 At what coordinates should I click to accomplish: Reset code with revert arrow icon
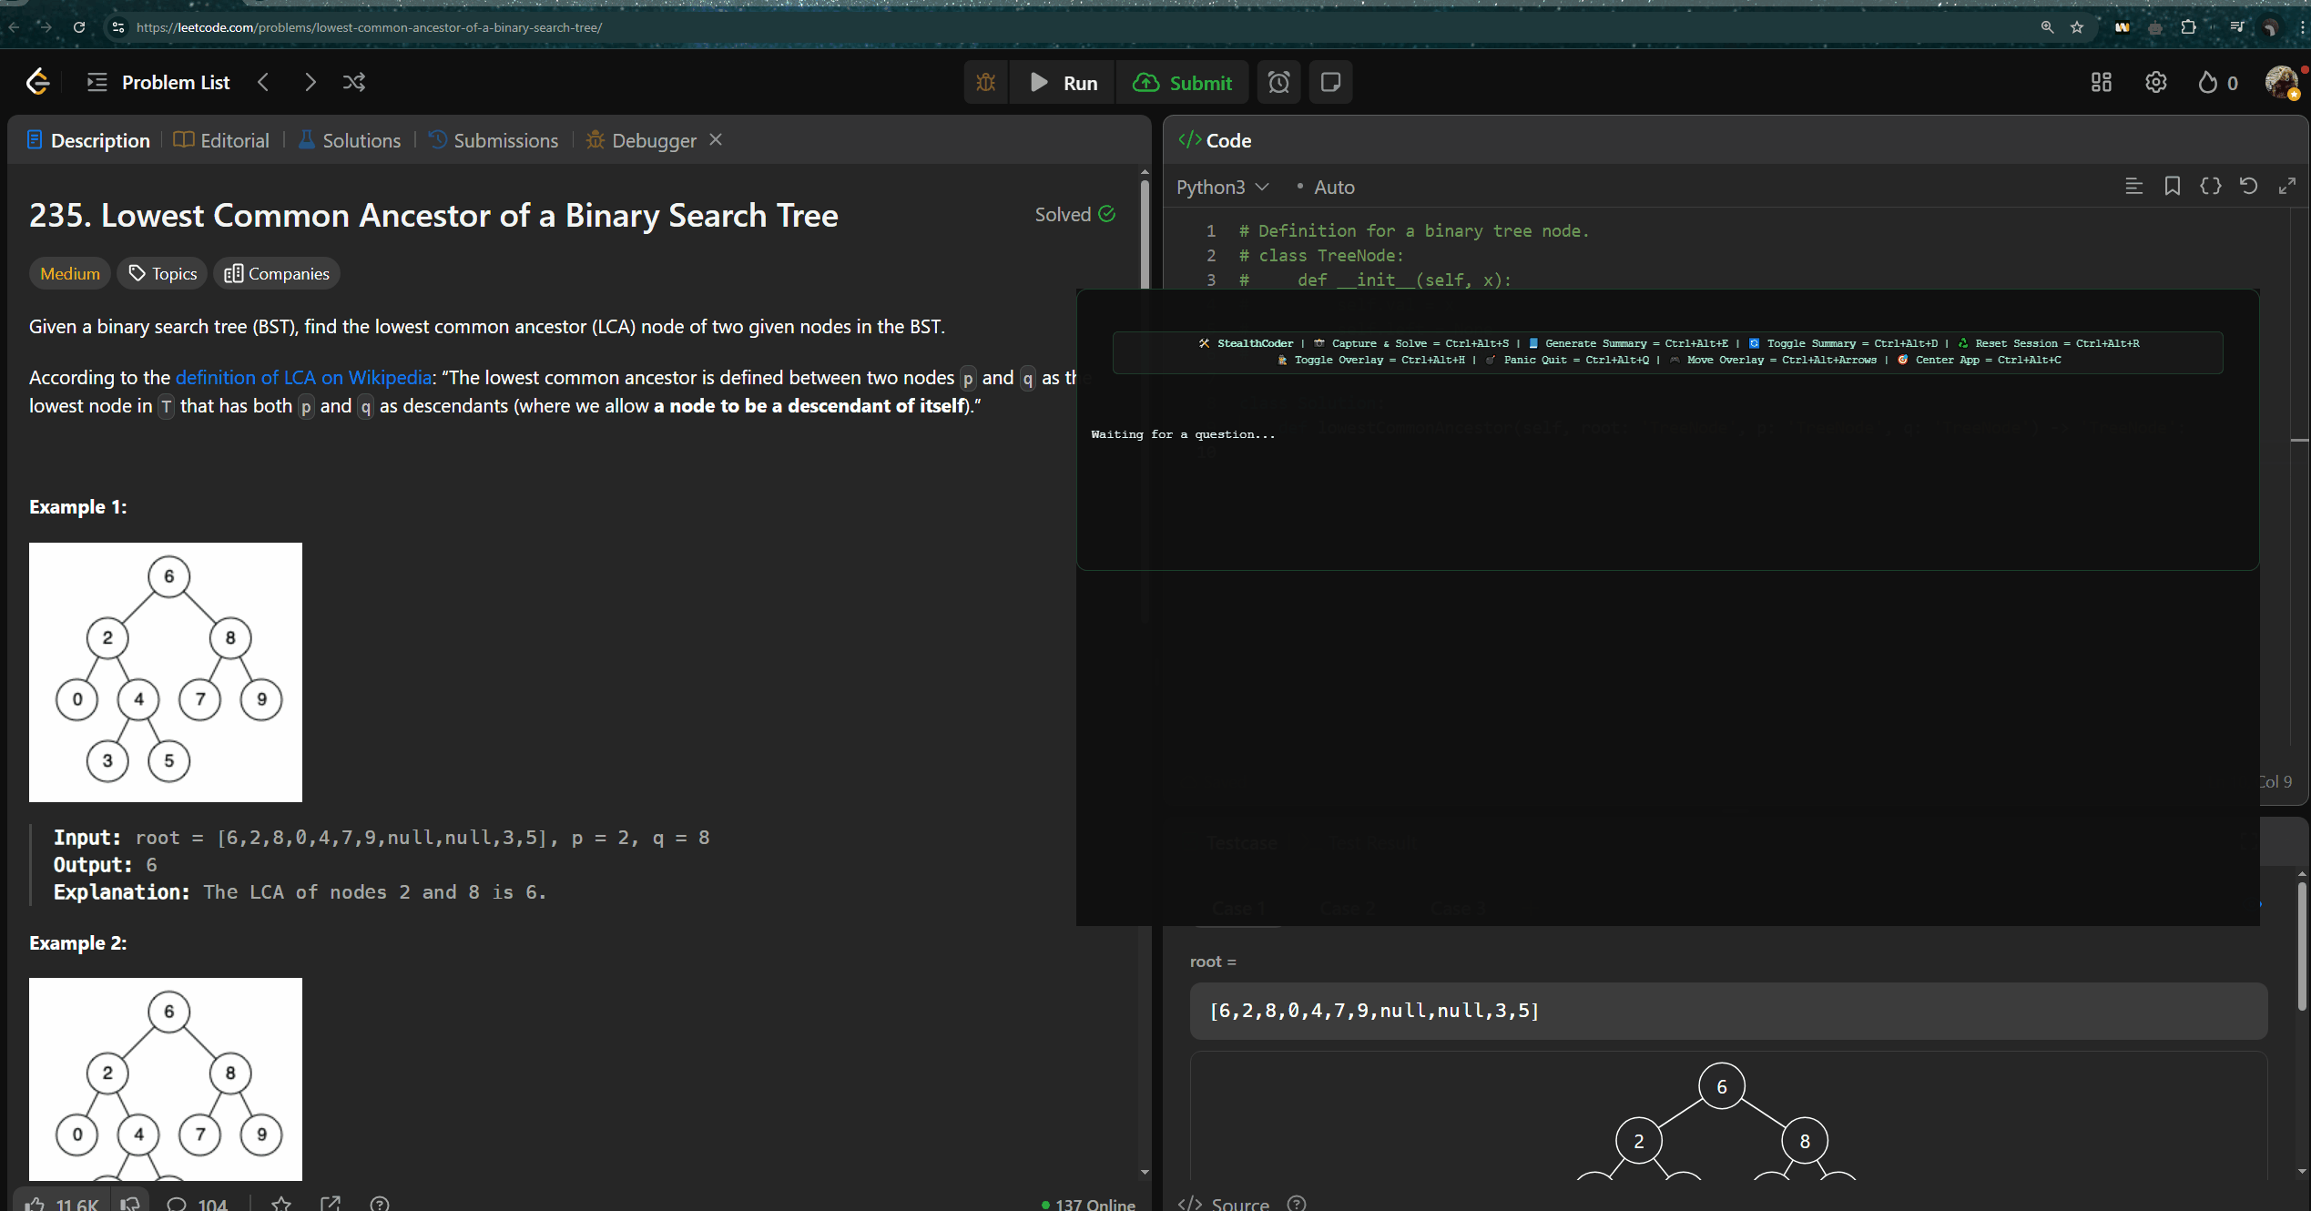[2248, 187]
